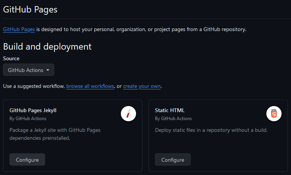The height and width of the screenshot is (175, 291).
Task: Configure the GitHub Pages Jekyll workflow
Action: pyautogui.click(x=27, y=159)
